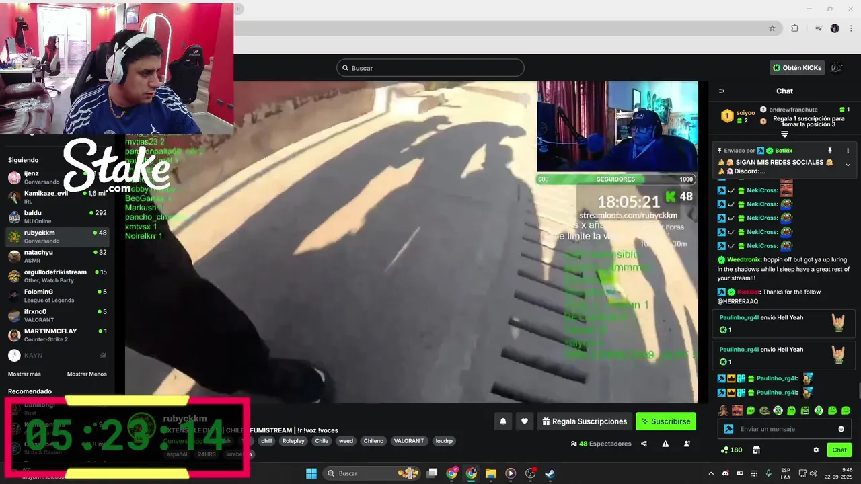
Task: Expand the gift leaderboard handle below soiyoo
Action: click(784, 134)
